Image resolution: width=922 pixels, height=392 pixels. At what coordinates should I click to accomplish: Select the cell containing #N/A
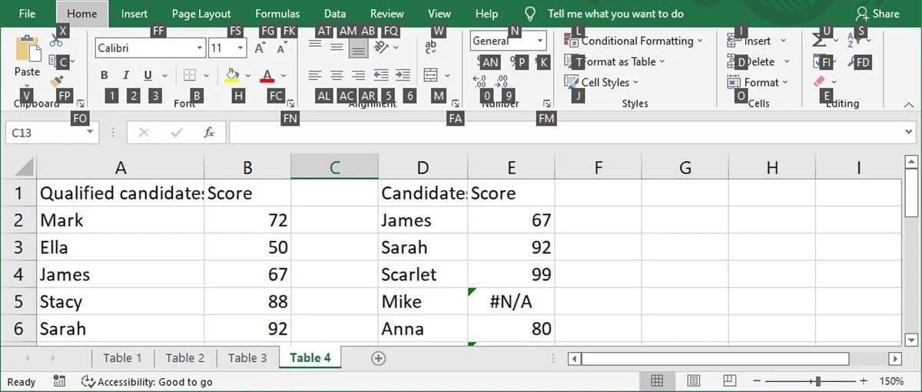coord(511,301)
